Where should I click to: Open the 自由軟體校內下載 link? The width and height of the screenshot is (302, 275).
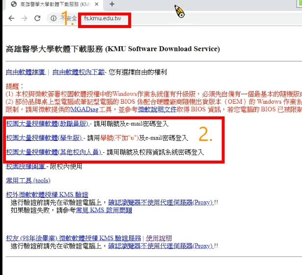point(79,72)
